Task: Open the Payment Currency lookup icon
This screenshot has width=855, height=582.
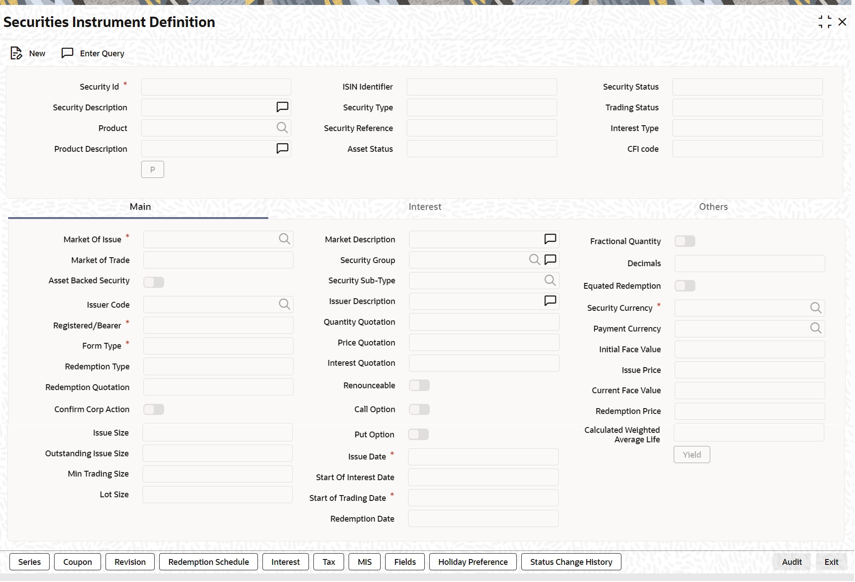Action: click(x=815, y=328)
